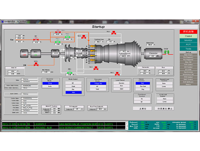200x151 pixels.
Task: Set Mode Select to Off
Action: [73, 83]
